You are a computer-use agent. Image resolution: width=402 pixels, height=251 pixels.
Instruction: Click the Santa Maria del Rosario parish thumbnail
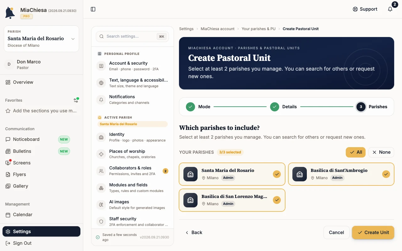coord(190,174)
